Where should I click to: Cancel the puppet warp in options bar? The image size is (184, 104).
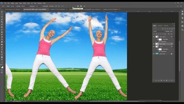(x=81, y=6)
